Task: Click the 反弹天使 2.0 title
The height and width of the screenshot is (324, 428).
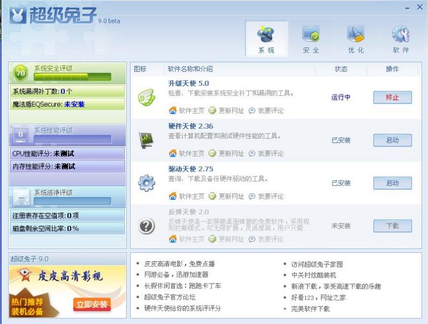Action: click(x=188, y=212)
